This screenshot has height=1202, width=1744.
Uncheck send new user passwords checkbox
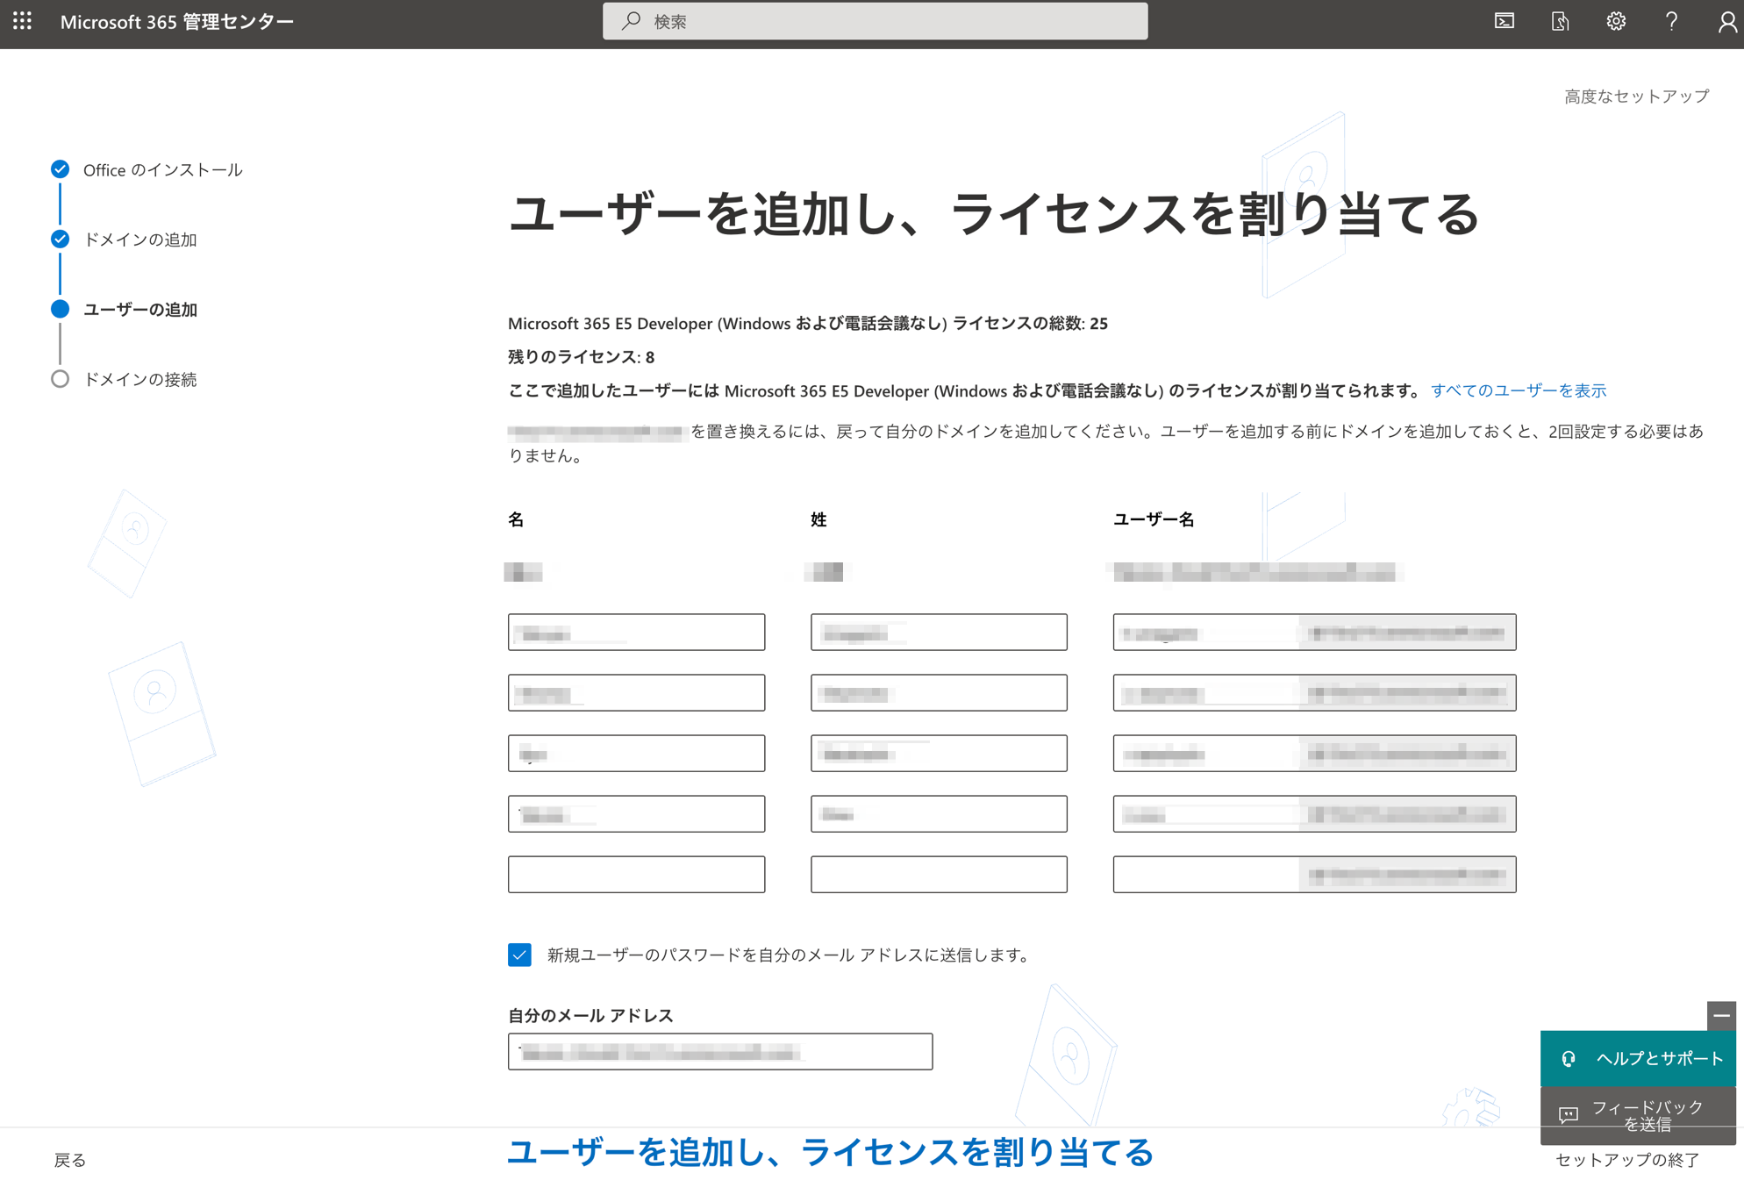click(x=519, y=955)
